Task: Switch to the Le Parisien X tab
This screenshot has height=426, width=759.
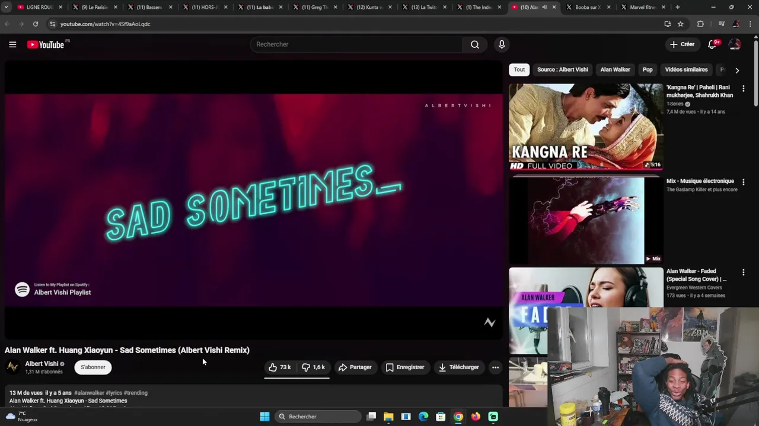Action: click(95, 7)
